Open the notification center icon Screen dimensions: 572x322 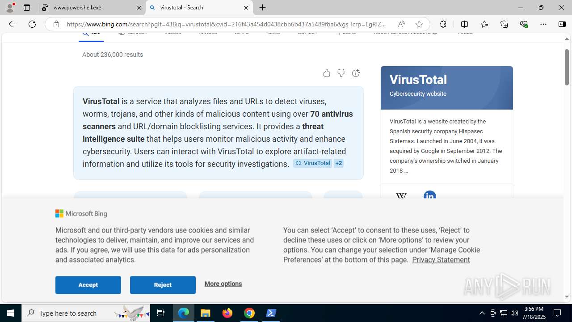coord(557,313)
